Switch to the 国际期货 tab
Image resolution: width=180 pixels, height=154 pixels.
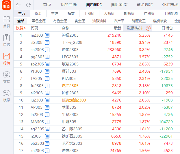119,5
